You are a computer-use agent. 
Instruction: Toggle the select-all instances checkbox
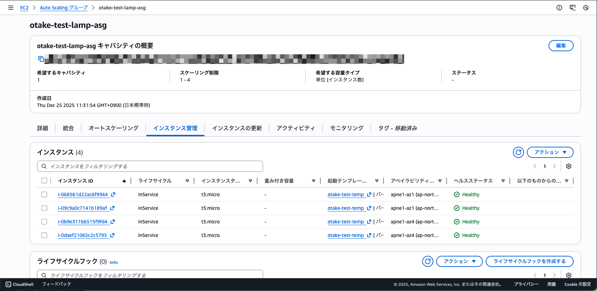pyautogui.click(x=44, y=181)
